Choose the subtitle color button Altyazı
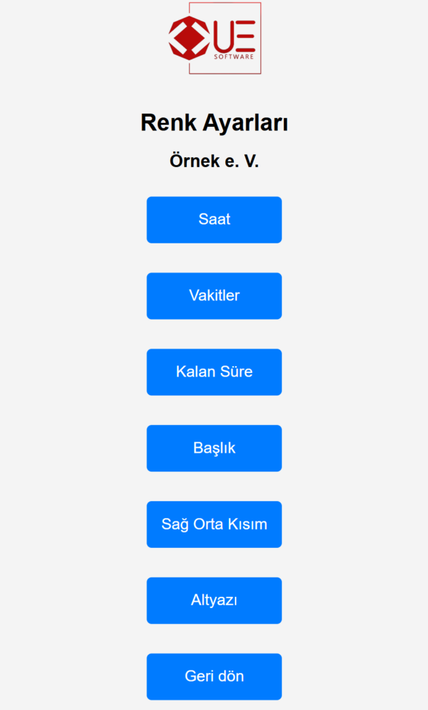The width and height of the screenshot is (428, 710). coord(214,600)
